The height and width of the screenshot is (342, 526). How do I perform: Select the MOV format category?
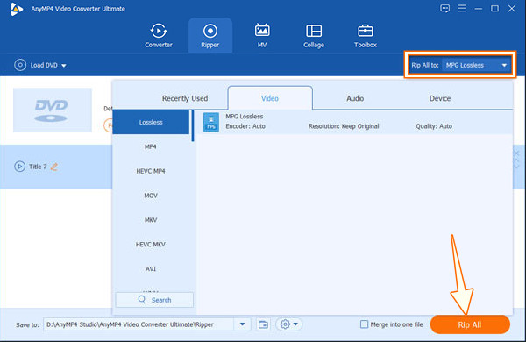[x=151, y=196]
